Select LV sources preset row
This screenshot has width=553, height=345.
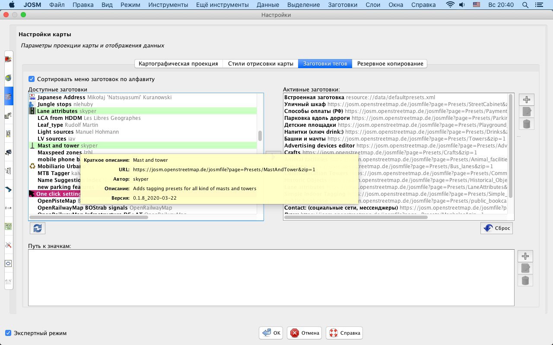pyautogui.click(x=143, y=139)
